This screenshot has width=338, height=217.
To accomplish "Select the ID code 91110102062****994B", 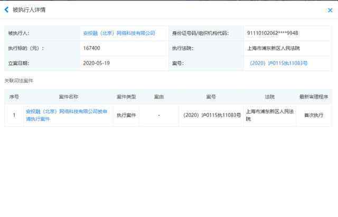I will click(x=273, y=33).
